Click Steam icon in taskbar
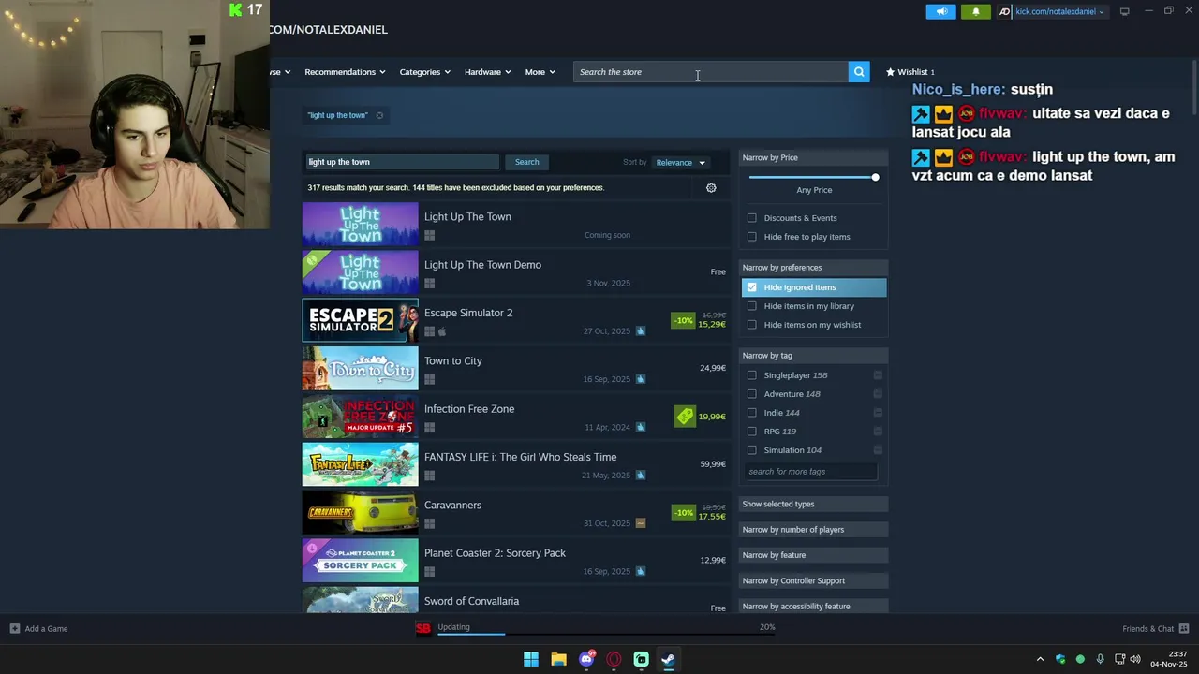Image resolution: width=1199 pixels, height=674 pixels. coord(668,659)
